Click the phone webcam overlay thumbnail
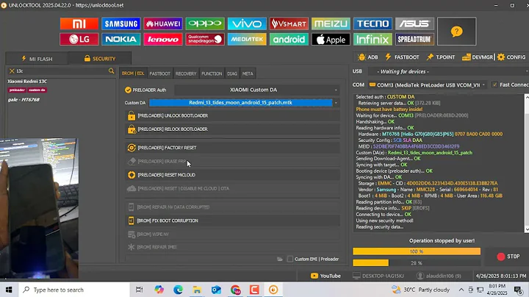 pos(39,209)
